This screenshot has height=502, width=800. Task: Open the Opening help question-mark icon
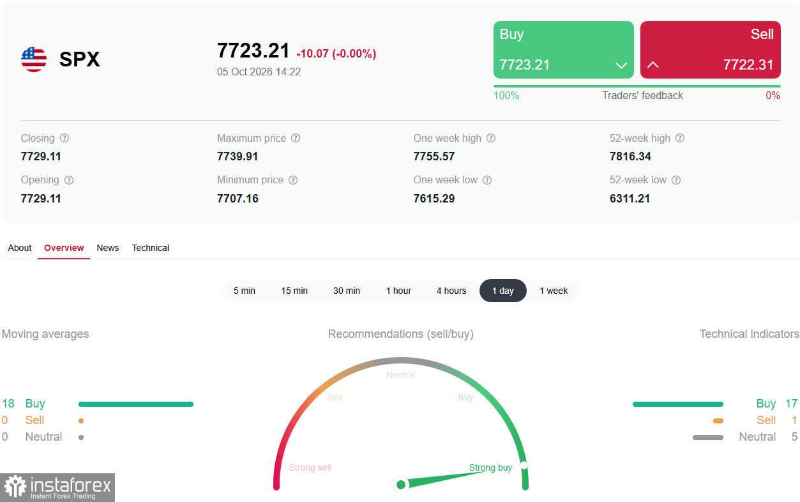click(69, 181)
